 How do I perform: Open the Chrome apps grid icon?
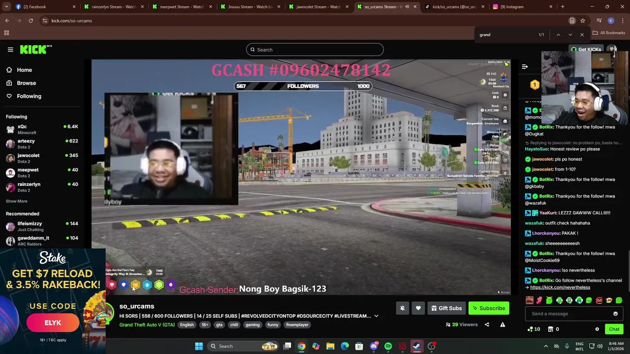coord(6,33)
